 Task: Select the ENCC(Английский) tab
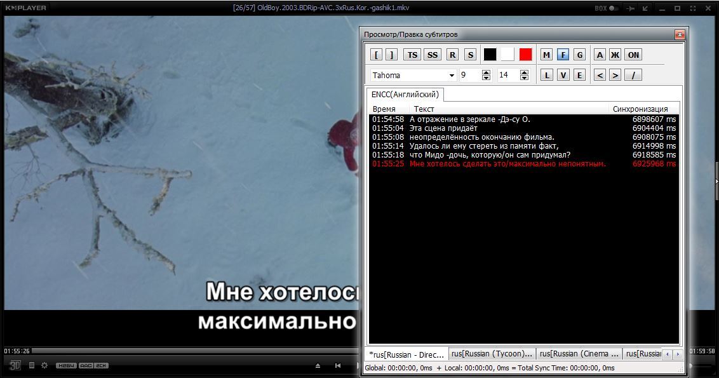click(405, 95)
